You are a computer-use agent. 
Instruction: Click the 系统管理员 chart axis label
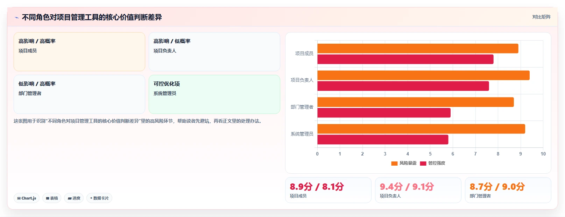[x=302, y=134]
